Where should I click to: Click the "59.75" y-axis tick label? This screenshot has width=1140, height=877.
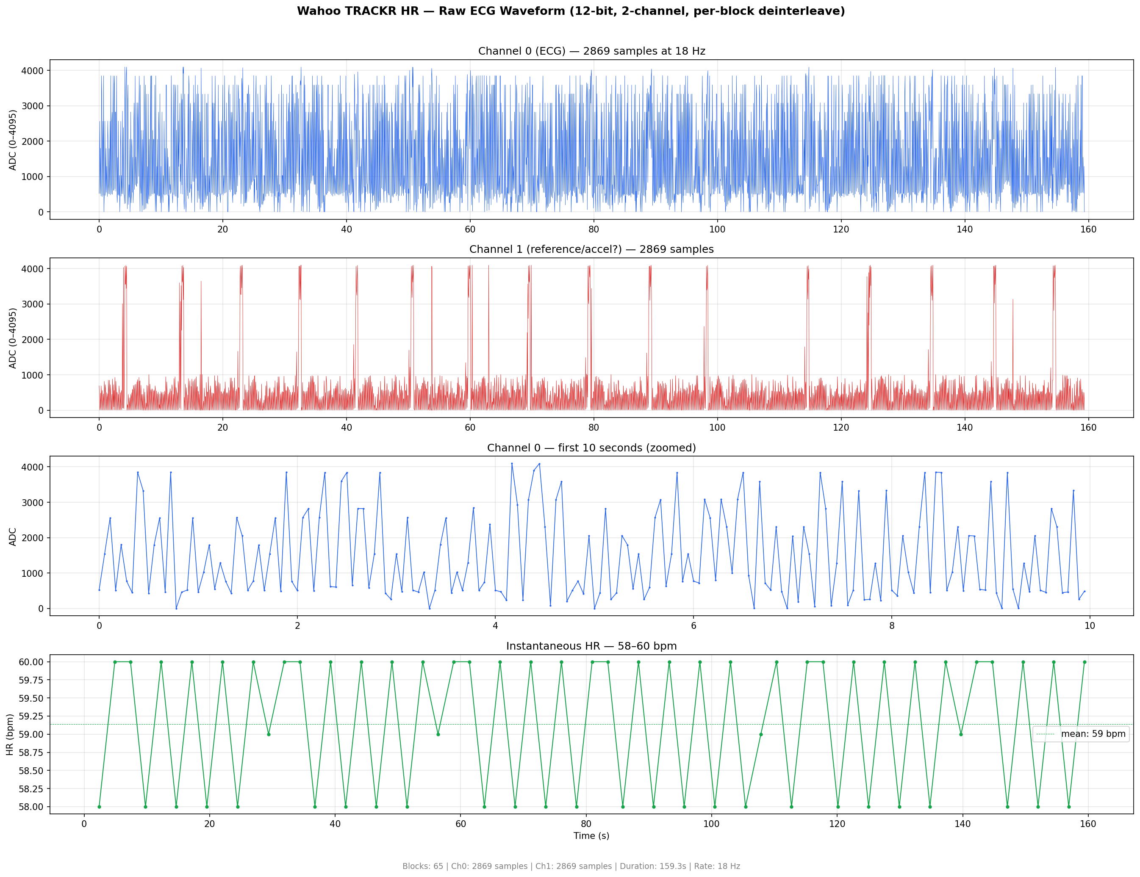32,680
